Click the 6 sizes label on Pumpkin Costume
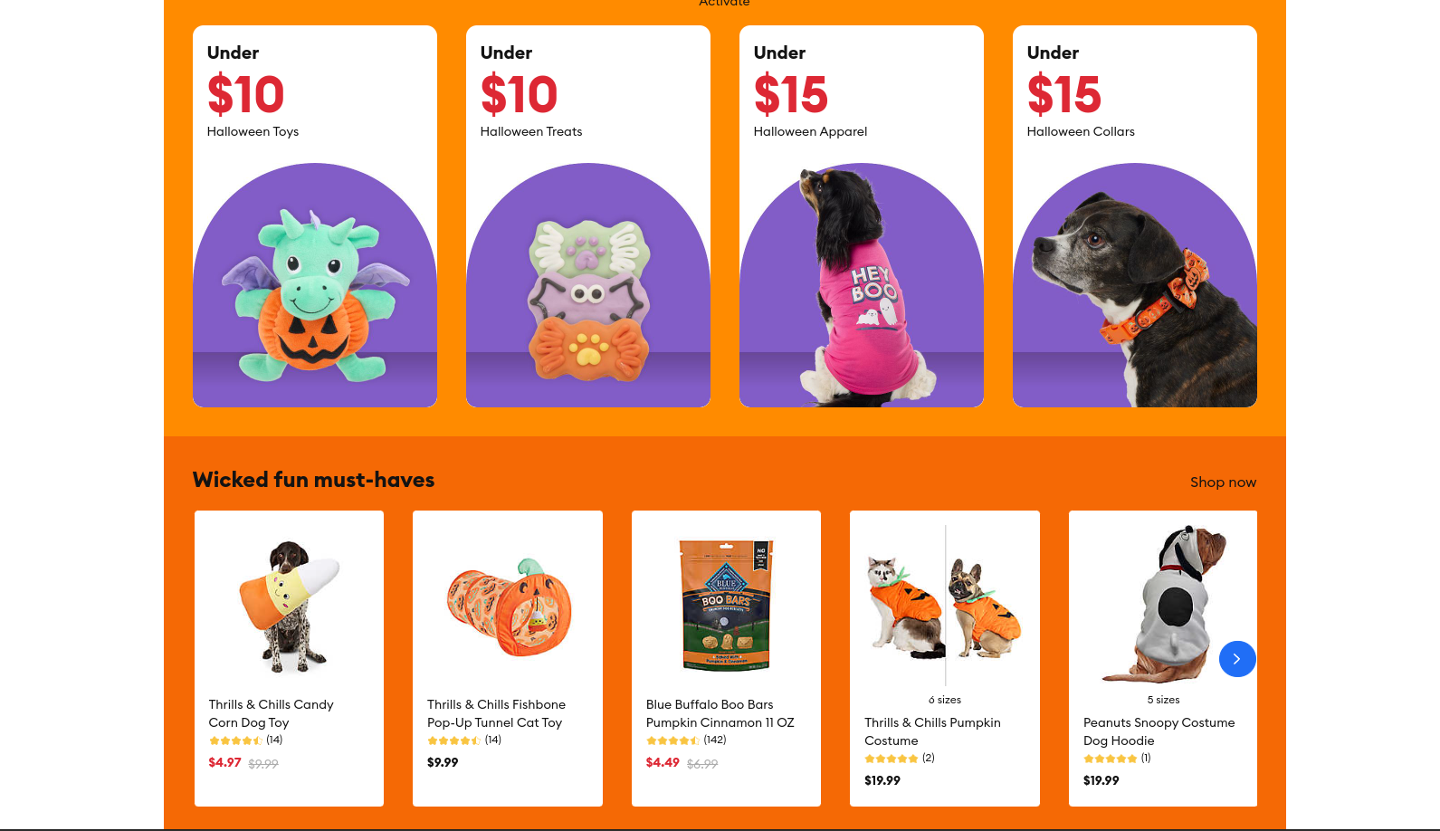The image size is (1440, 831). coord(945,700)
